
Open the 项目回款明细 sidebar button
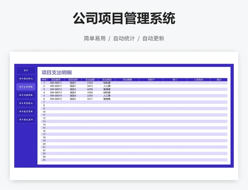(26, 95)
